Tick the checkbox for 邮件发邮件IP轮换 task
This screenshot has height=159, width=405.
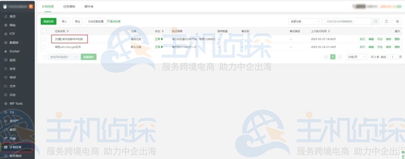click(44, 39)
